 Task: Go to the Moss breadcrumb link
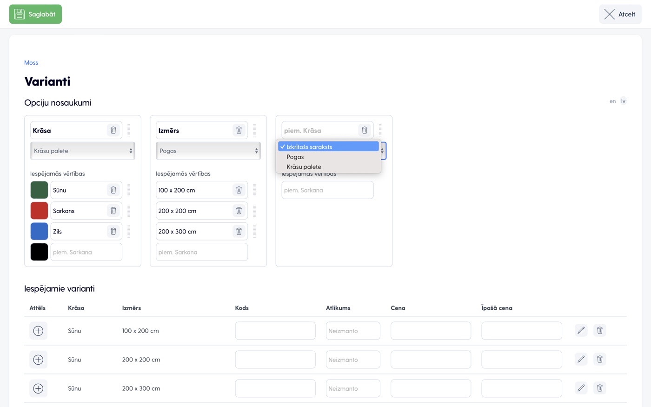pos(31,62)
